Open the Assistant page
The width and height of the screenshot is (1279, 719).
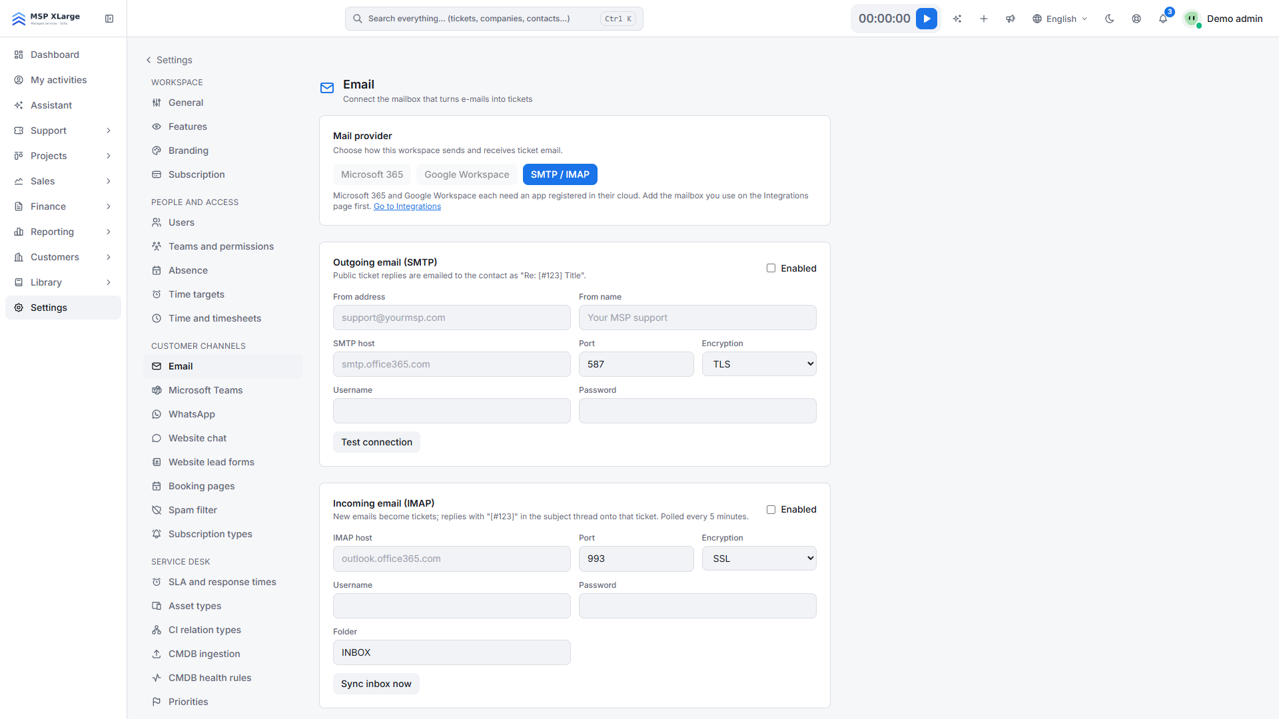coord(63,105)
